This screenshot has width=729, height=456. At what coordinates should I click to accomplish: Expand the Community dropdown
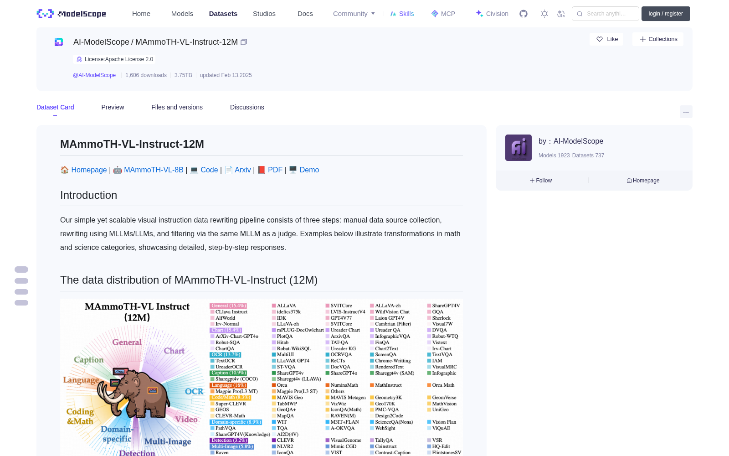[354, 14]
